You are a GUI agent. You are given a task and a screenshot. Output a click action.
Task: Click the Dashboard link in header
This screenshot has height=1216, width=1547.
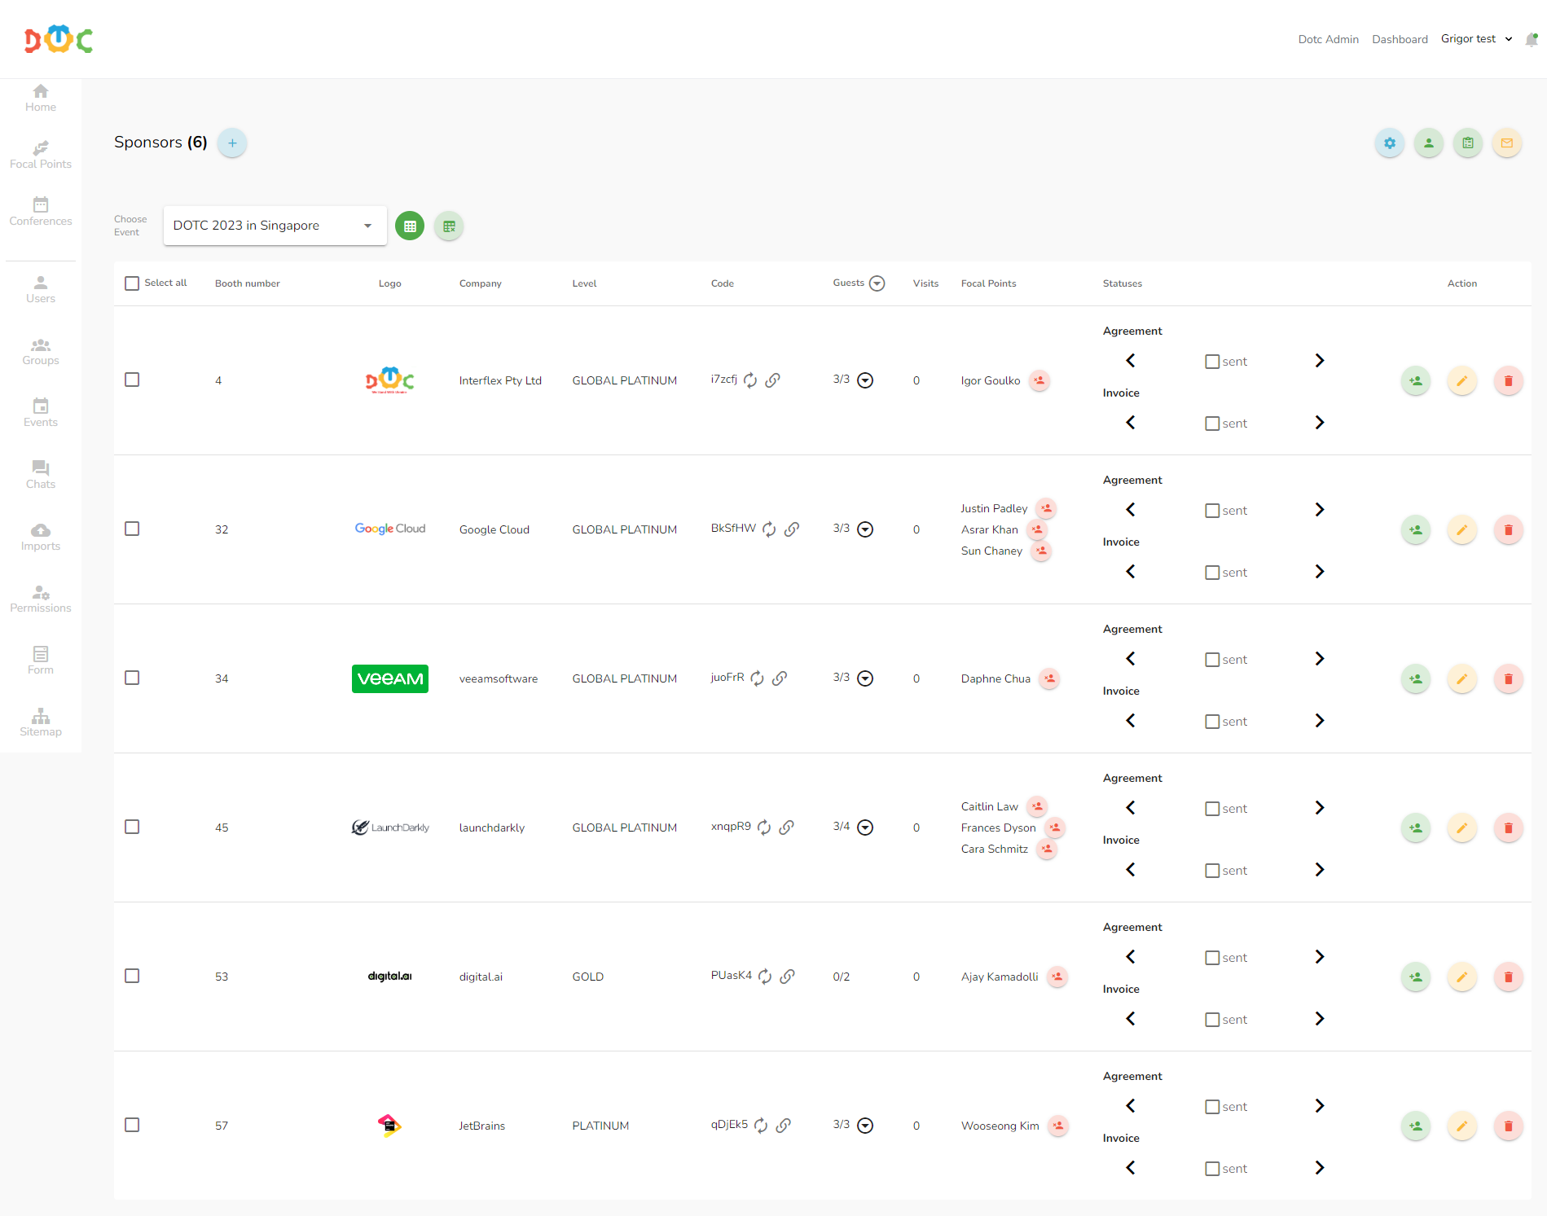click(x=1400, y=39)
